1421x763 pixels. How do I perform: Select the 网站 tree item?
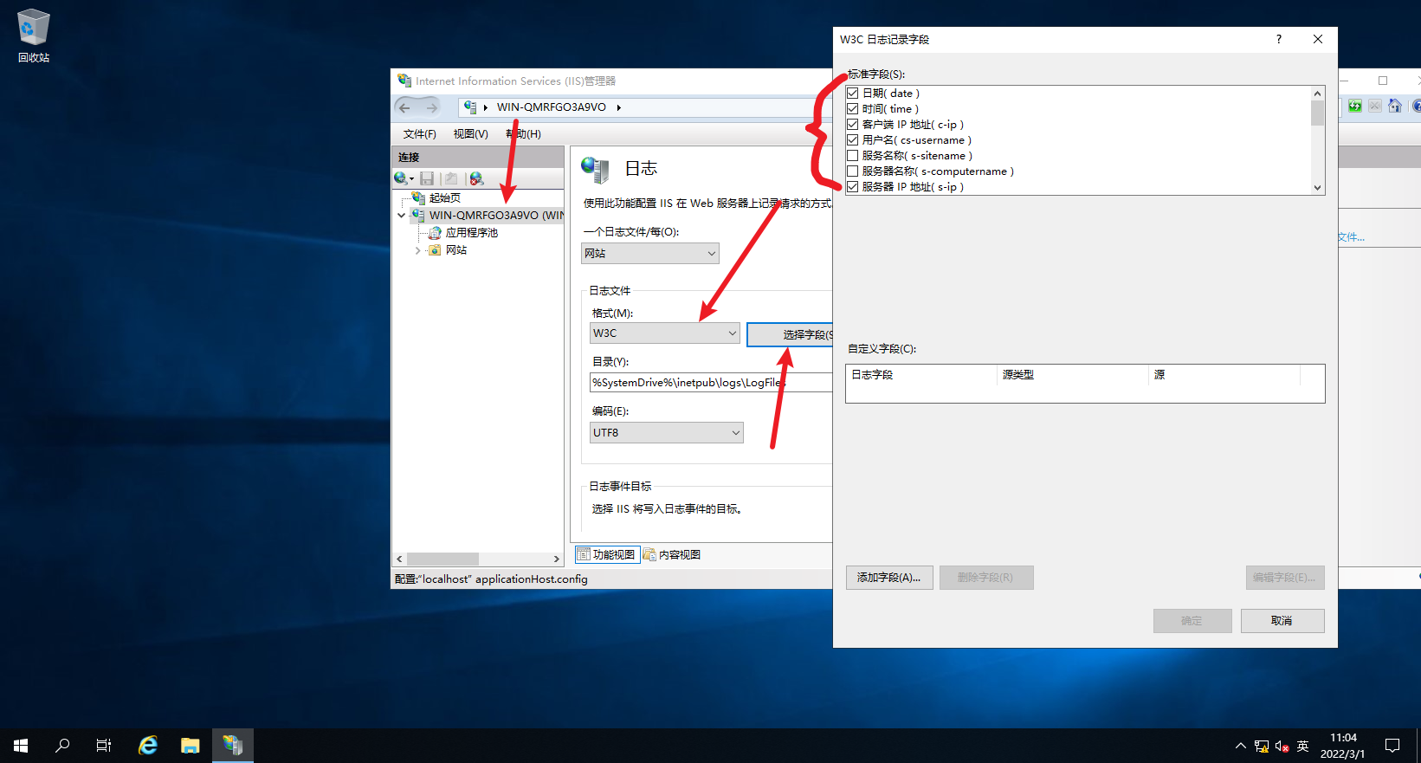[x=456, y=250]
